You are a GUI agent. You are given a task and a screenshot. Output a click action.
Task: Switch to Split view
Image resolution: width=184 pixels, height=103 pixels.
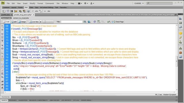[14, 22]
